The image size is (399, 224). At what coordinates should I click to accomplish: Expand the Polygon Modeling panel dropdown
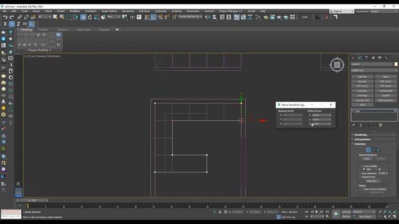pos(39,50)
